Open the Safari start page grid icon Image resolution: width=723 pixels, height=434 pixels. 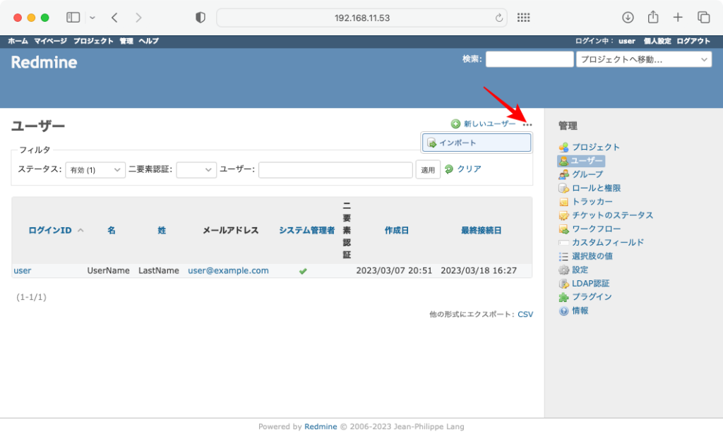523,18
